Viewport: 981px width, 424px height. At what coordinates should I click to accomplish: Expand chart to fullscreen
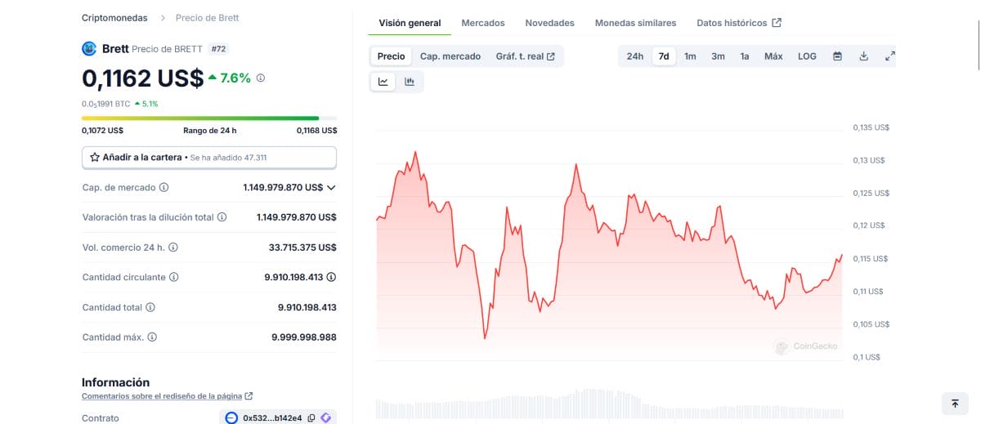click(890, 56)
